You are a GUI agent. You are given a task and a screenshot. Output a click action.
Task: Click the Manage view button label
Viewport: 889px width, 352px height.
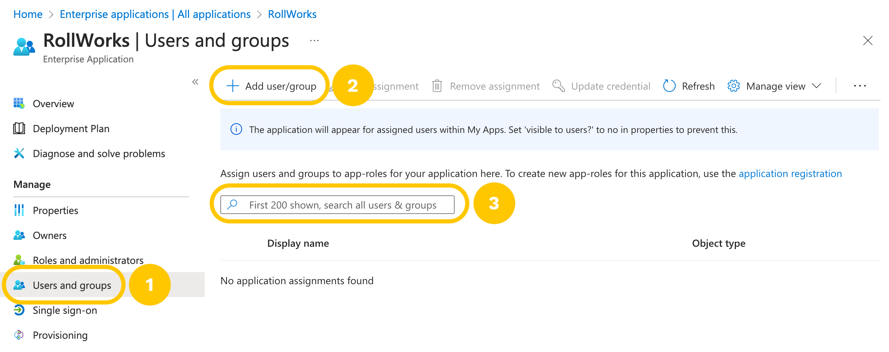(x=776, y=86)
